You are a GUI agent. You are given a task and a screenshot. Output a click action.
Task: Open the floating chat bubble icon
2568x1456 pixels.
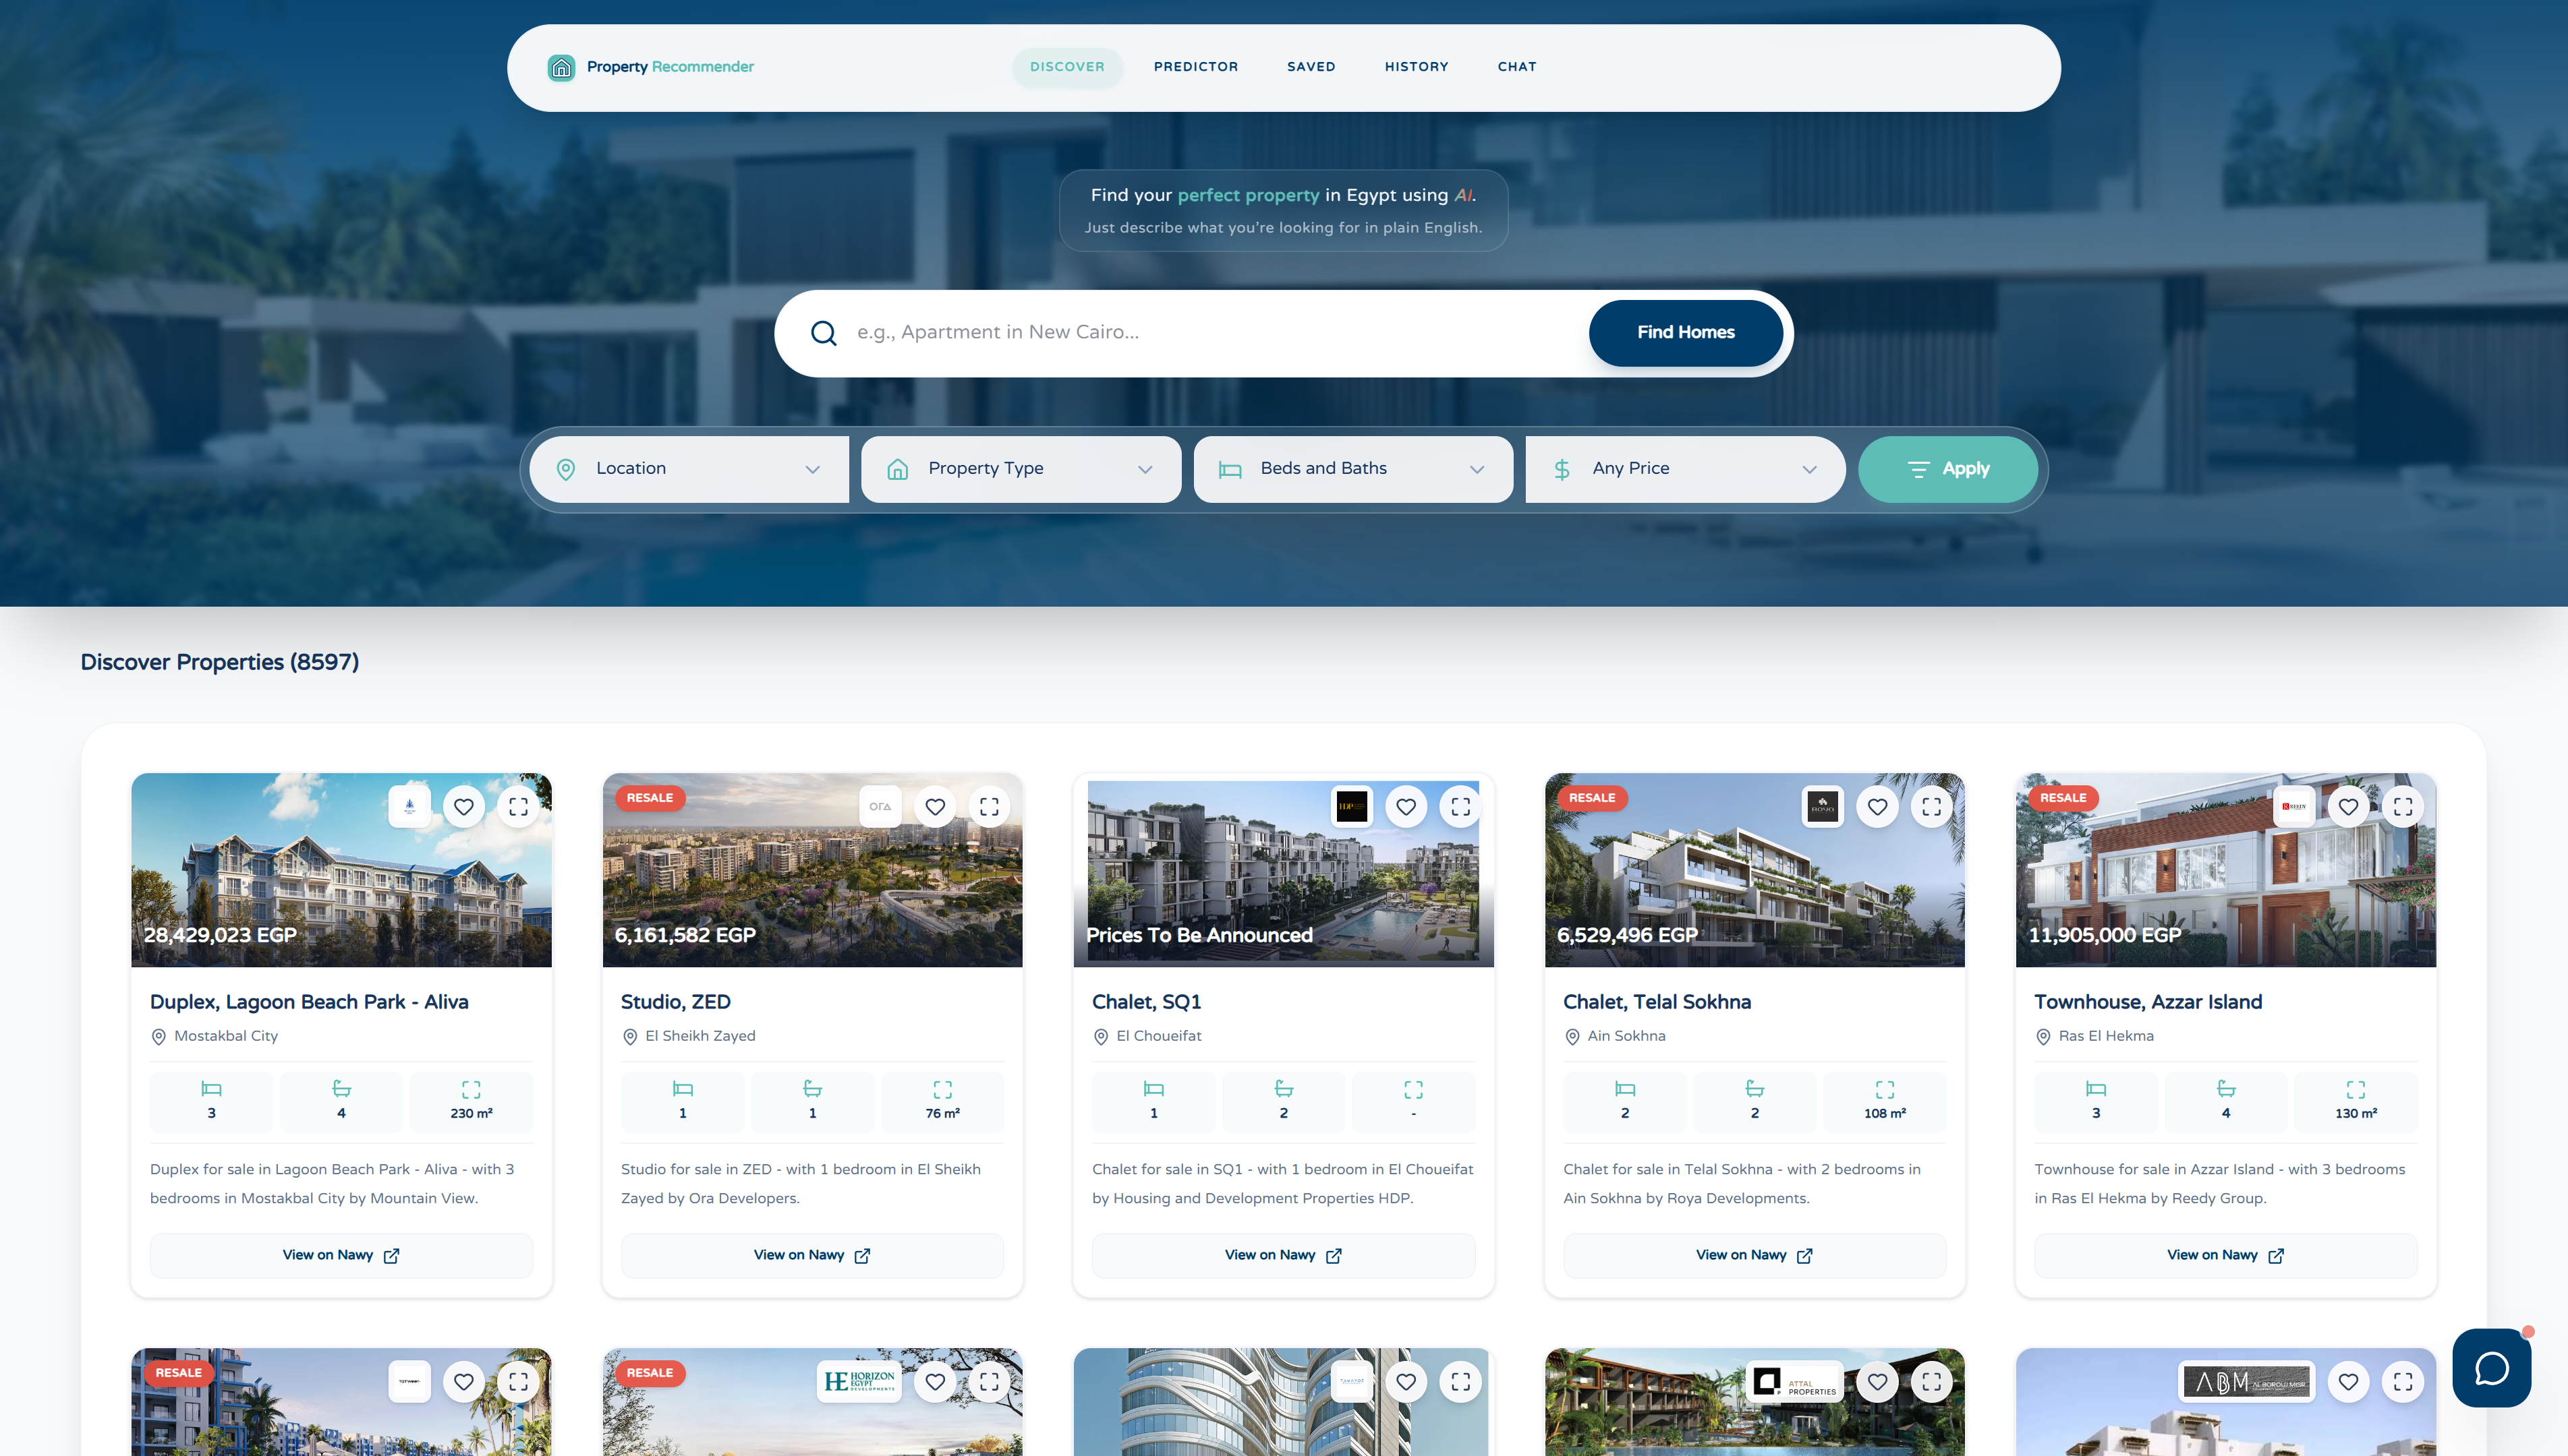[2491, 1367]
